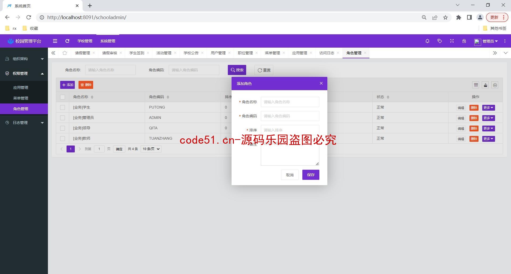Open browser extensions puzzle icon
Image resolution: width=511 pixels, height=274 pixels.
click(x=459, y=18)
